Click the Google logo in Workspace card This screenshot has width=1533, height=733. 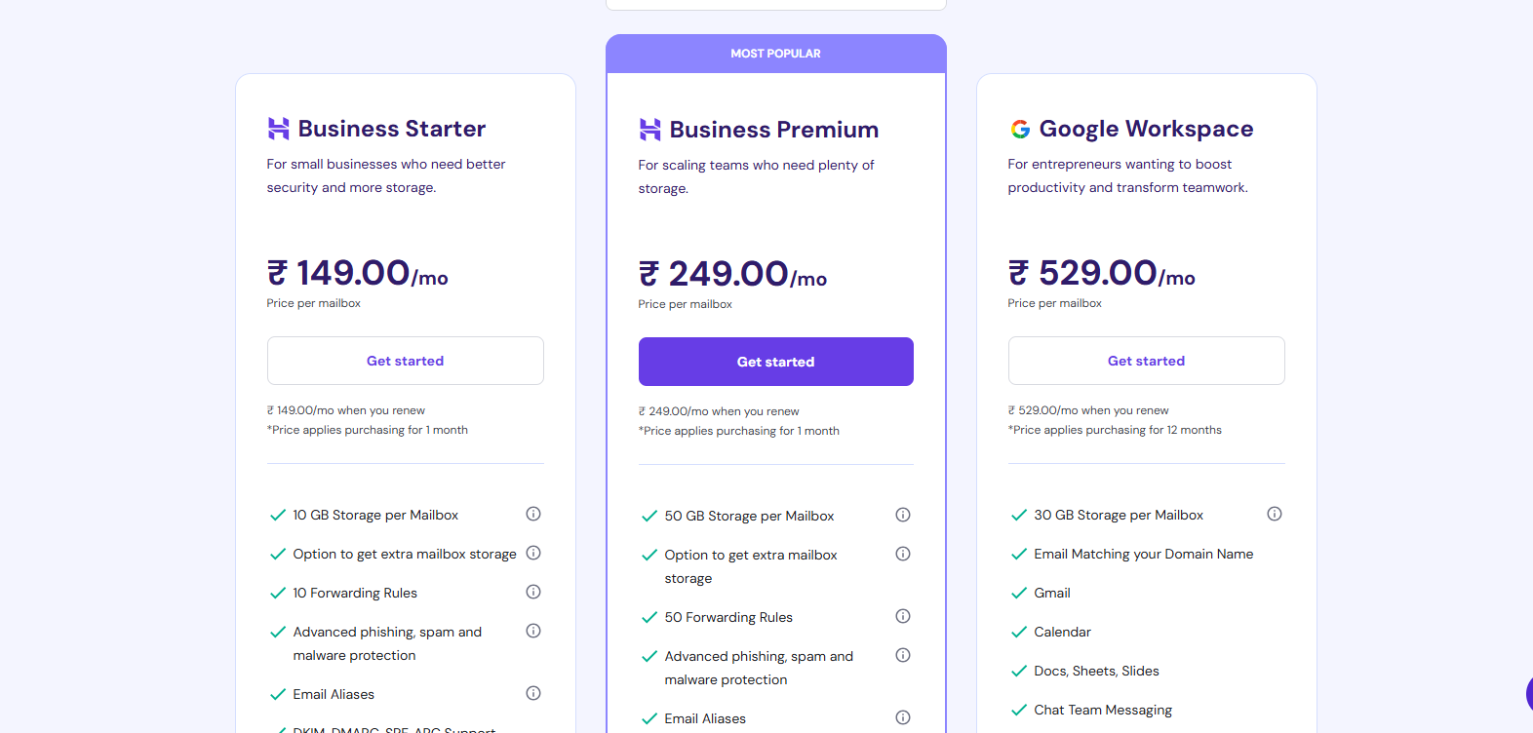point(1020,129)
